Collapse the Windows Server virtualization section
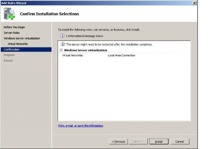This screenshot has width=213, height=149. [61, 50]
